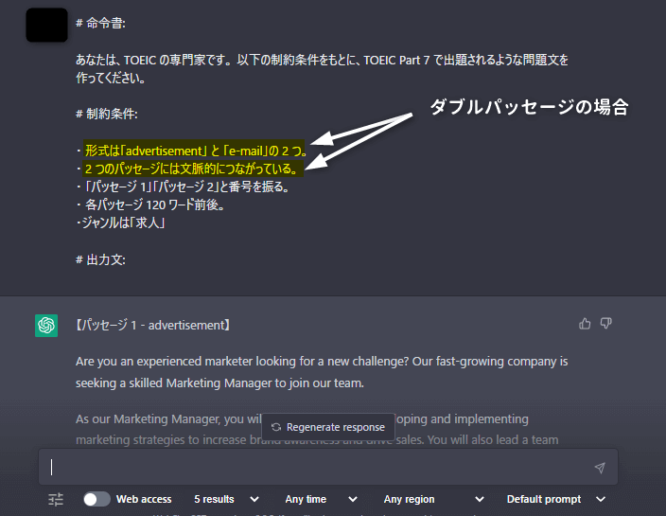Screen dimensions: 666x516
Task: Click inside the message input field
Action: pos(328,467)
